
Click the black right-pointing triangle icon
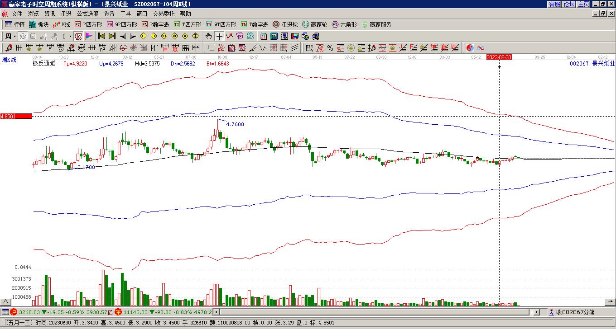pos(133,36)
